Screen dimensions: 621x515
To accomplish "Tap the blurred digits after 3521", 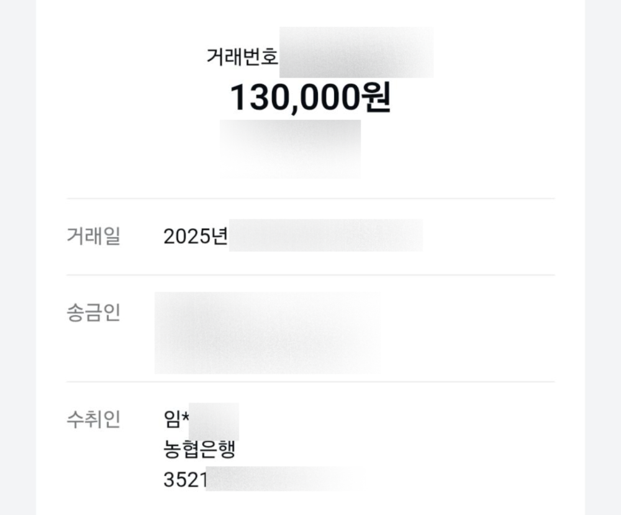I will point(286,479).
